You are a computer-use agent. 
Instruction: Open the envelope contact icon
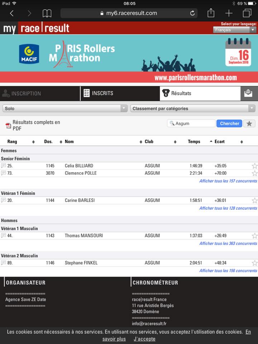pyautogui.click(x=248, y=93)
